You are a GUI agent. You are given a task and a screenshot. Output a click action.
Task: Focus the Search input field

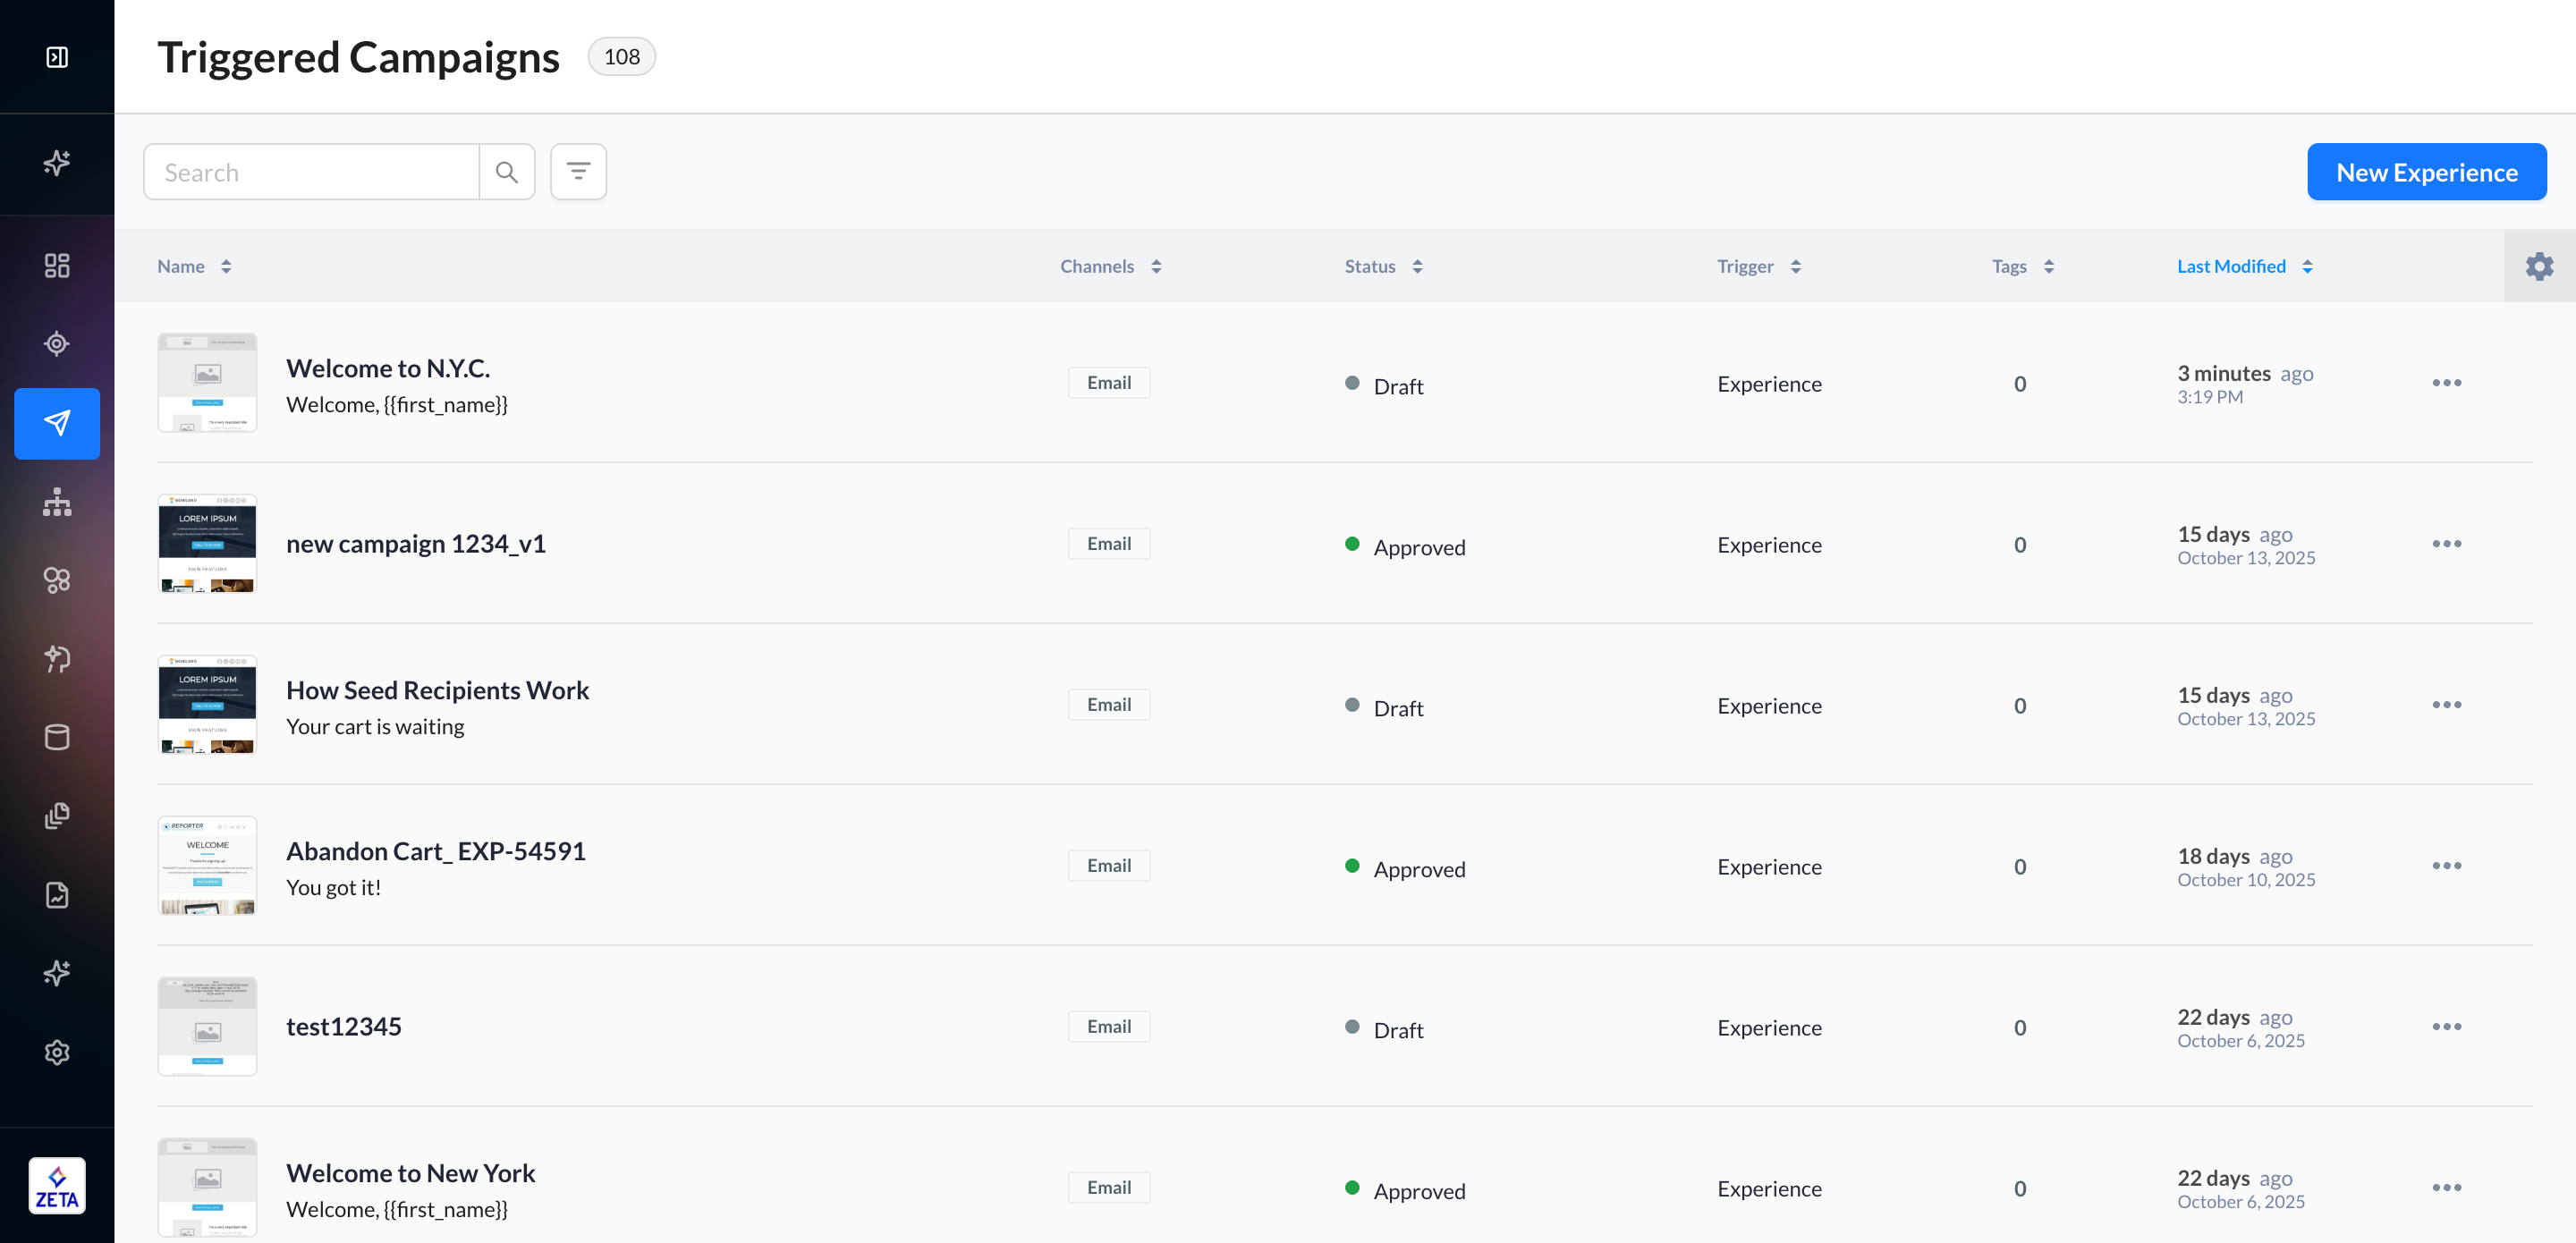pyautogui.click(x=312, y=172)
